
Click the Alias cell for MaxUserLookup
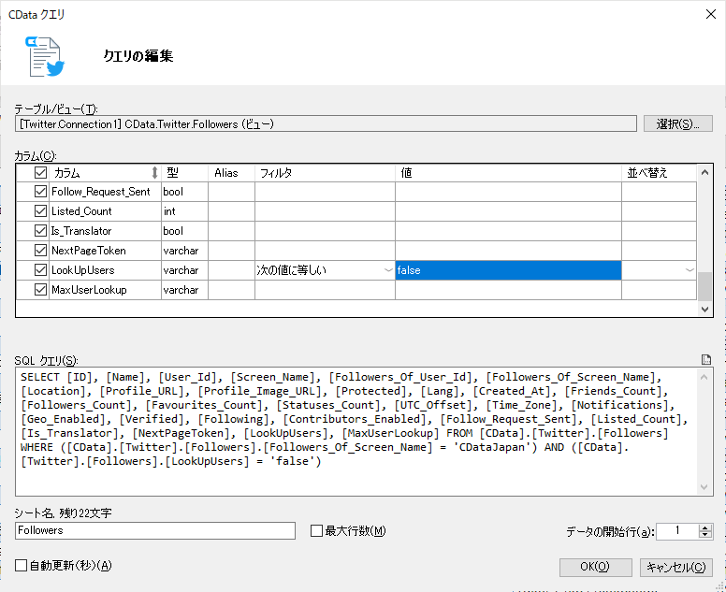[x=231, y=290]
